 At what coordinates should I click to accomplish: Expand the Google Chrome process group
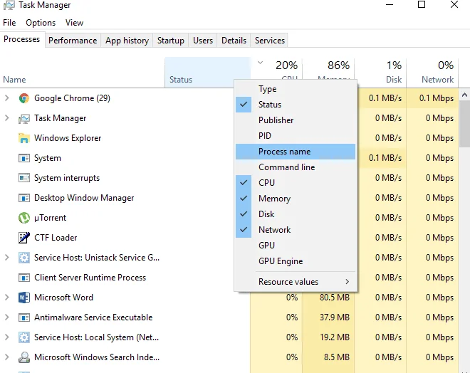click(x=7, y=98)
